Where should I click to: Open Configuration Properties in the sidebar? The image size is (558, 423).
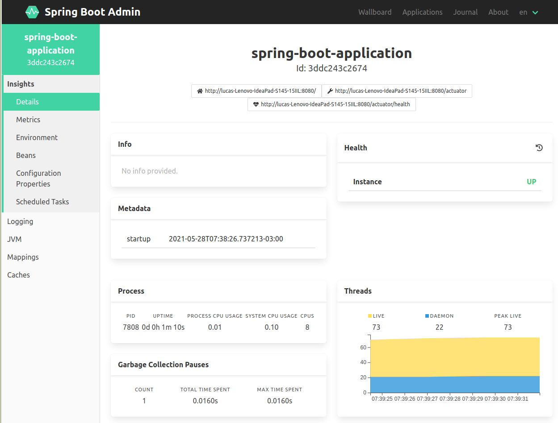pyautogui.click(x=50, y=178)
